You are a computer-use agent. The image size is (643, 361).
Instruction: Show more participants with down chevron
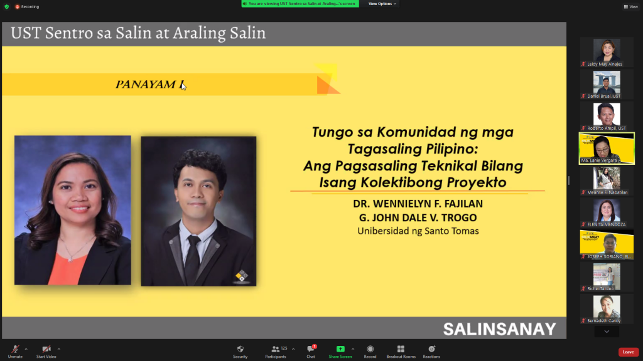pos(607,332)
